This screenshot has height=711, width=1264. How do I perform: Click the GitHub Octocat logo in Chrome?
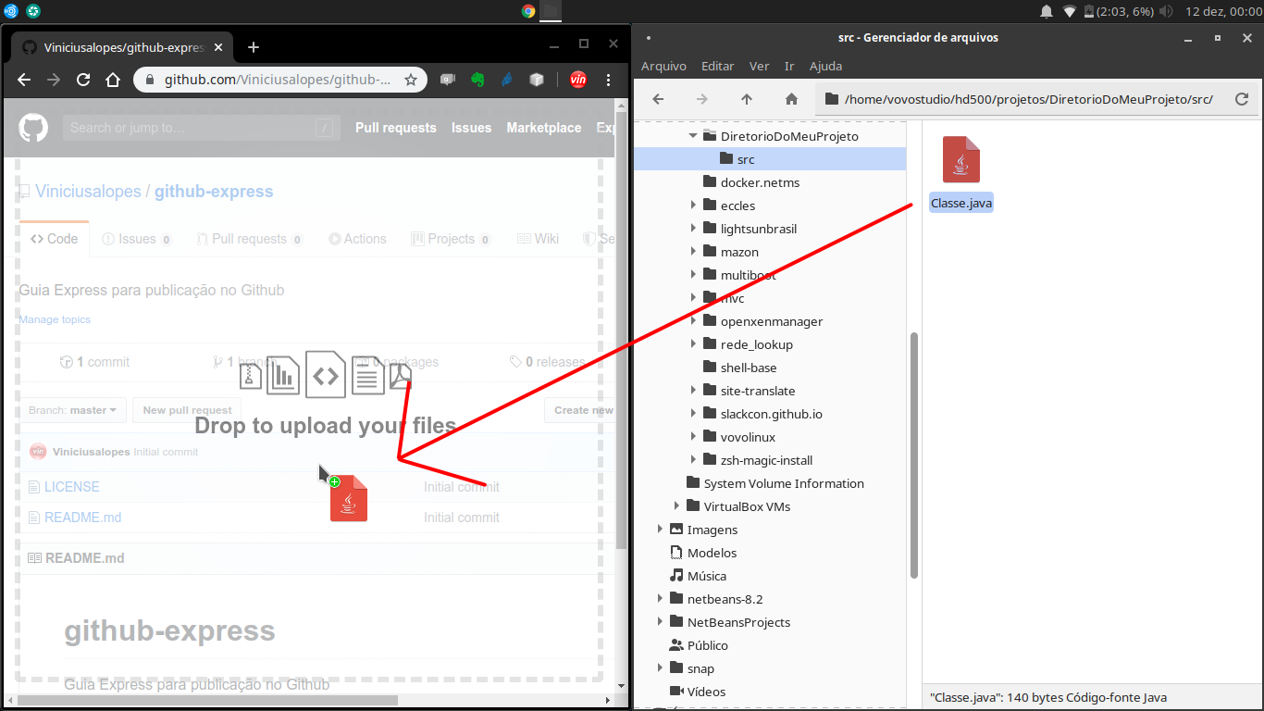[x=33, y=128]
